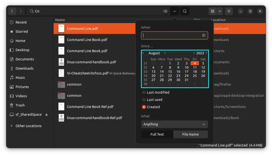
Task: Go back with the left arrow button
Action: (x=12, y=11)
